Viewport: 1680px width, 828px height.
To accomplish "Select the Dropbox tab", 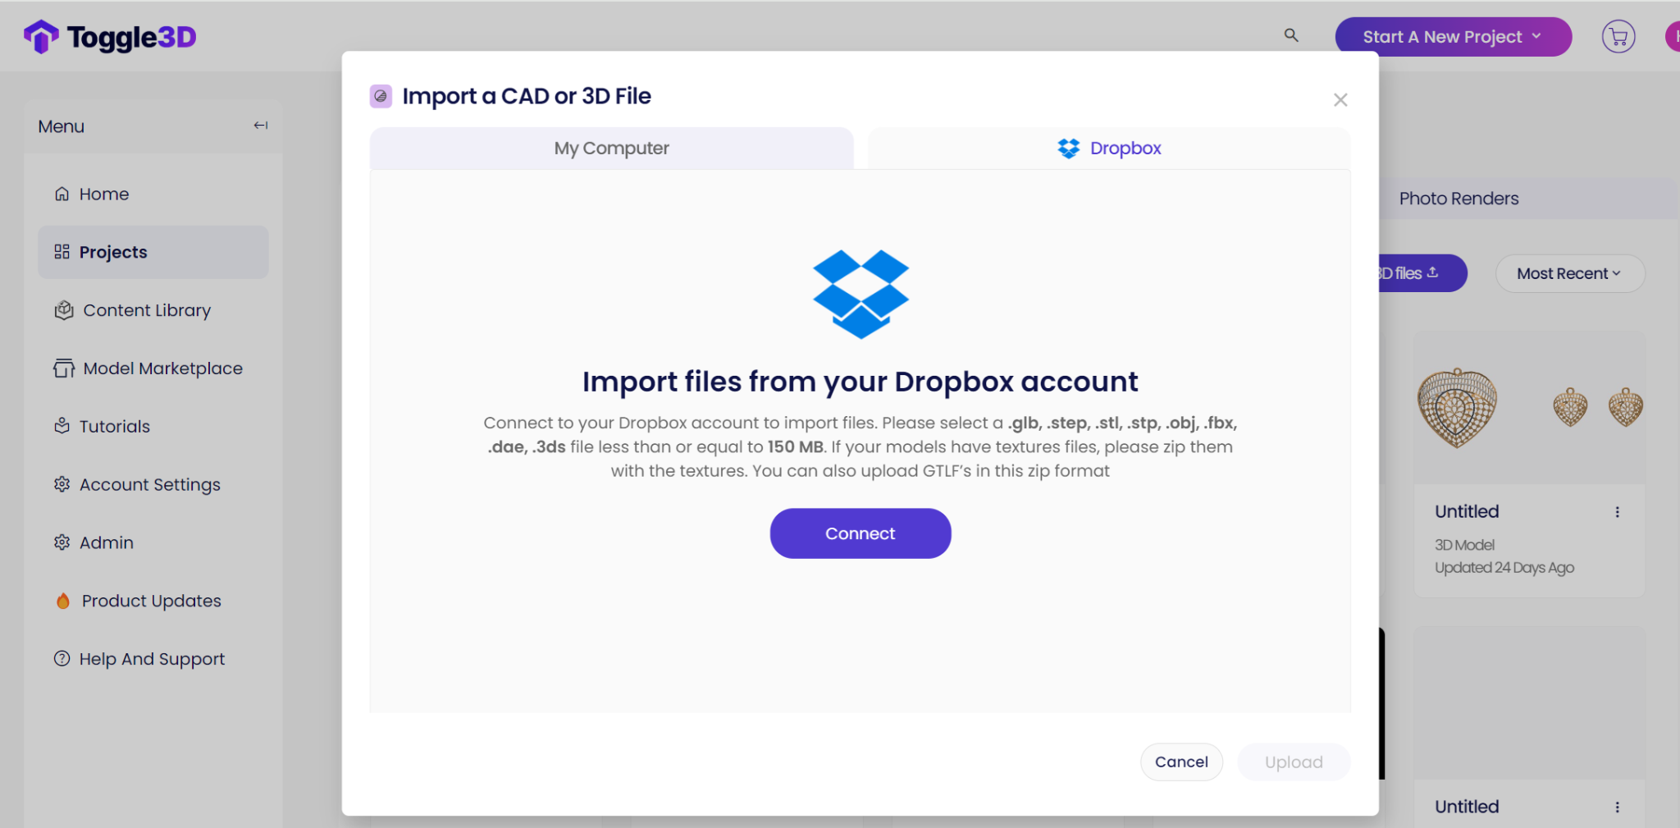I will point(1109,149).
